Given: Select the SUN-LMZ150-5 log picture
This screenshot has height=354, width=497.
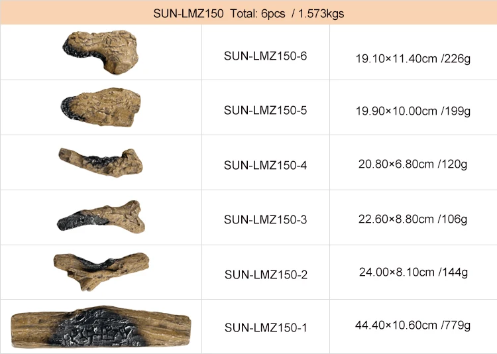Looking at the screenshot, I should (x=101, y=107).
